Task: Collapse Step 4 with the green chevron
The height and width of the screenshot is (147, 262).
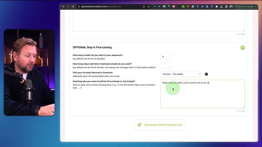Action: 243,48
